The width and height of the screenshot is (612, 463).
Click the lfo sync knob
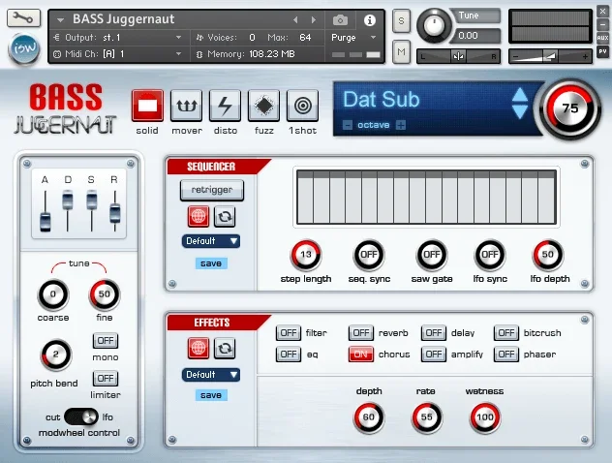pyautogui.click(x=490, y=255)
